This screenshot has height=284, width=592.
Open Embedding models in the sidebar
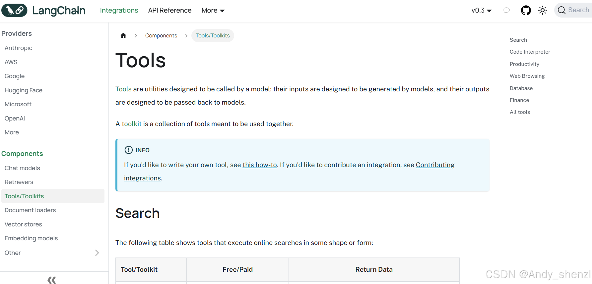[31, 238]
